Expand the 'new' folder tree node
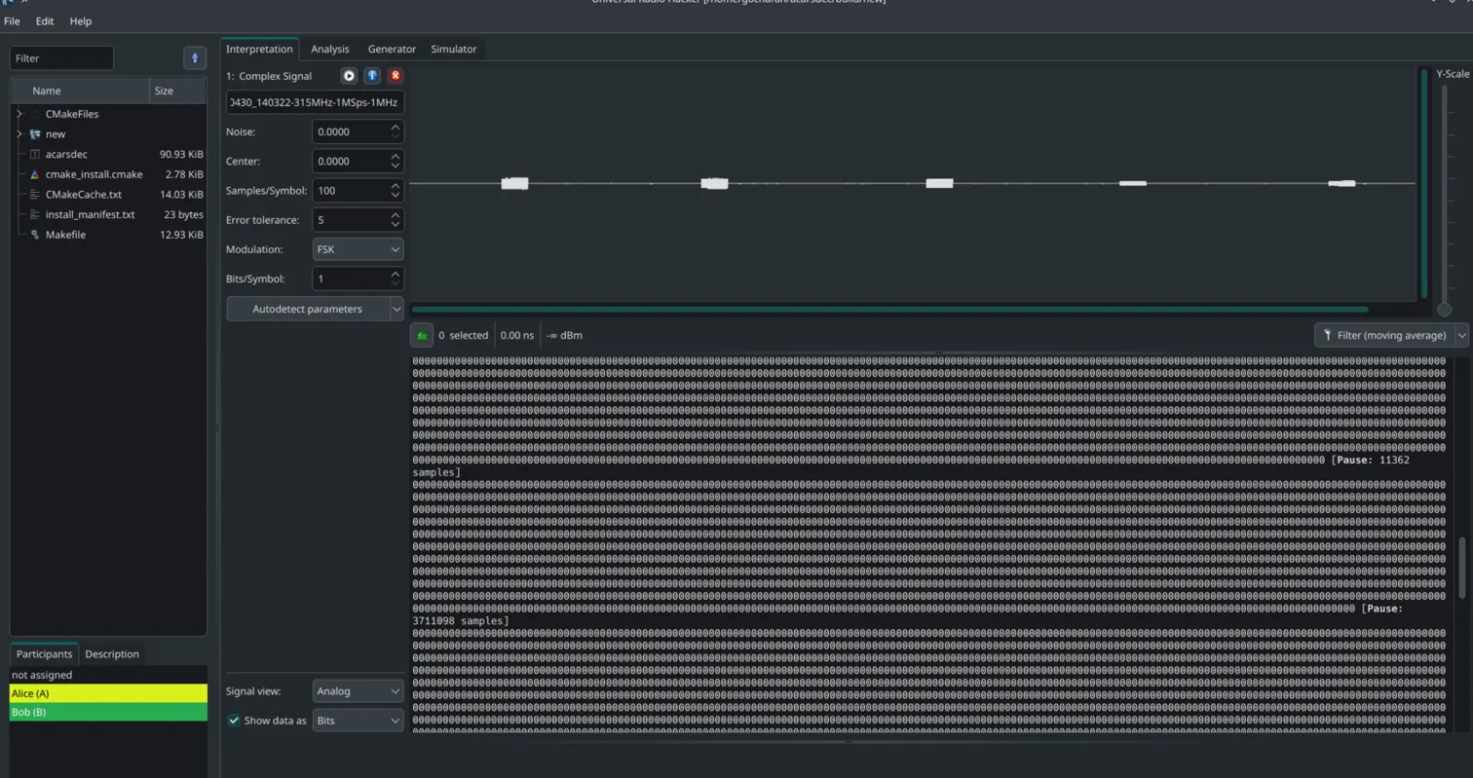Image resolution: width=1473 pixels, height=778 pixels. (x=19, y=134)
